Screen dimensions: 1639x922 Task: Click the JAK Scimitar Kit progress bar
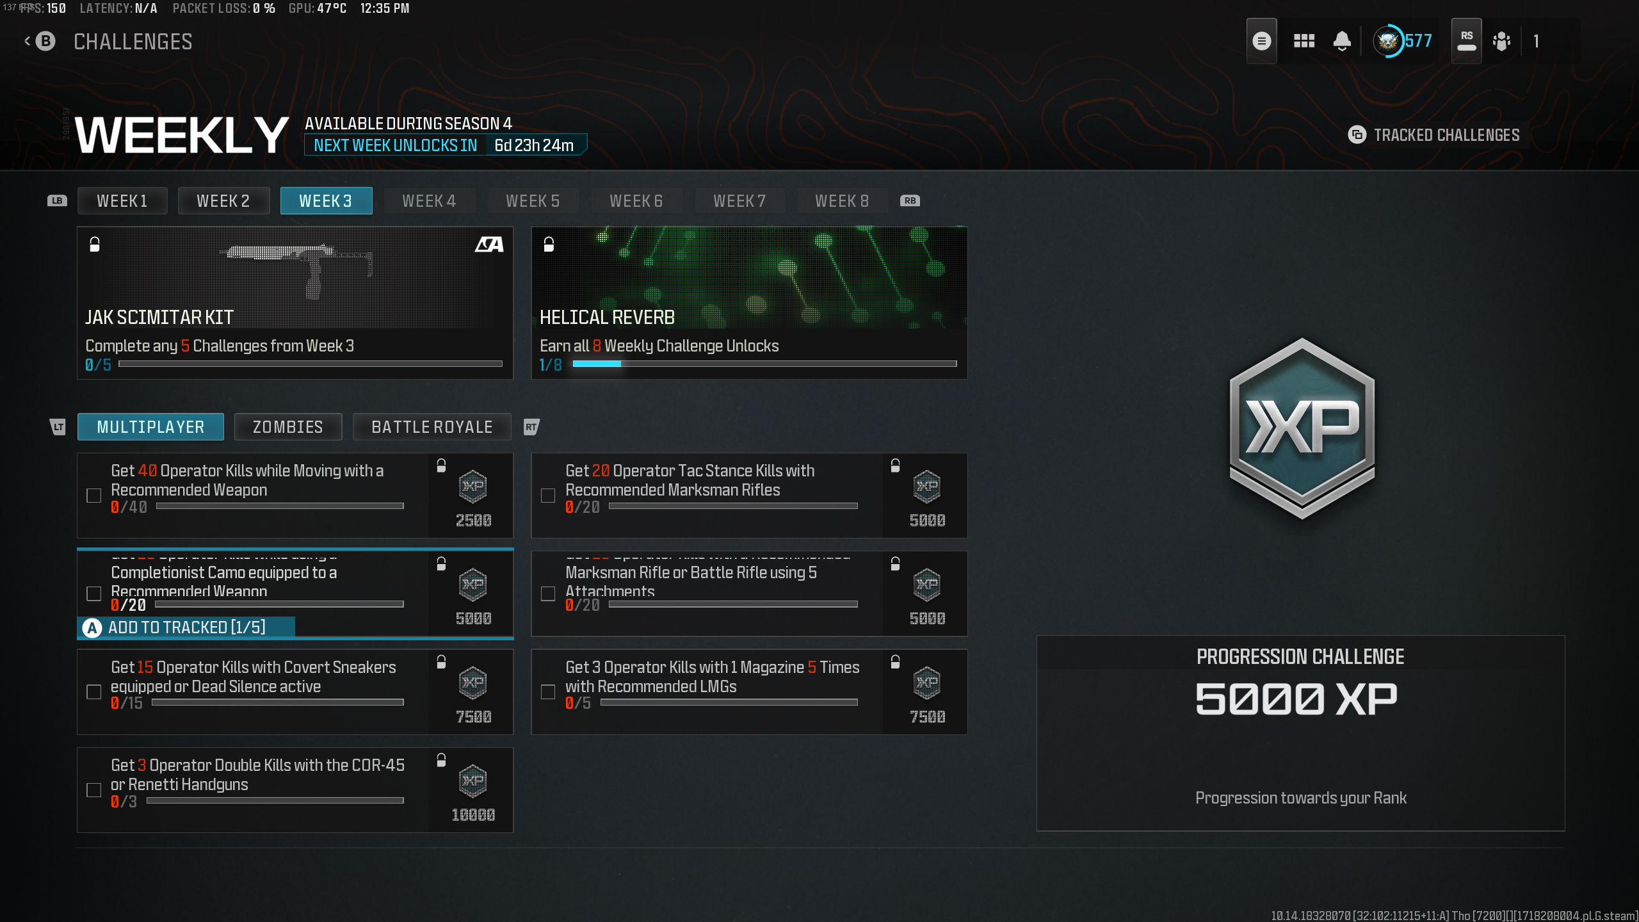pyautogui.click(x=310, y=364)
